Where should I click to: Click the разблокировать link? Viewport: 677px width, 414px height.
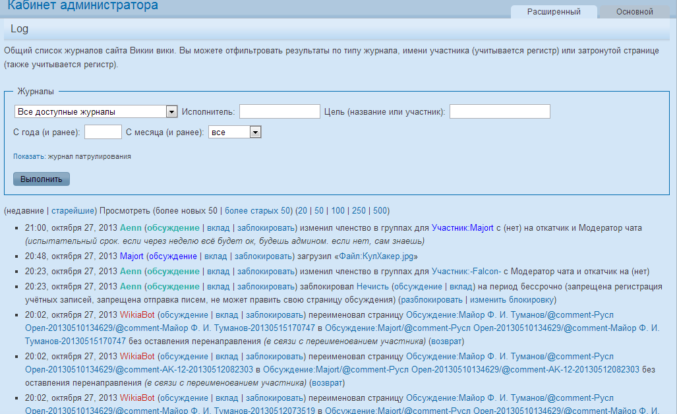click(x=432, y=300)
